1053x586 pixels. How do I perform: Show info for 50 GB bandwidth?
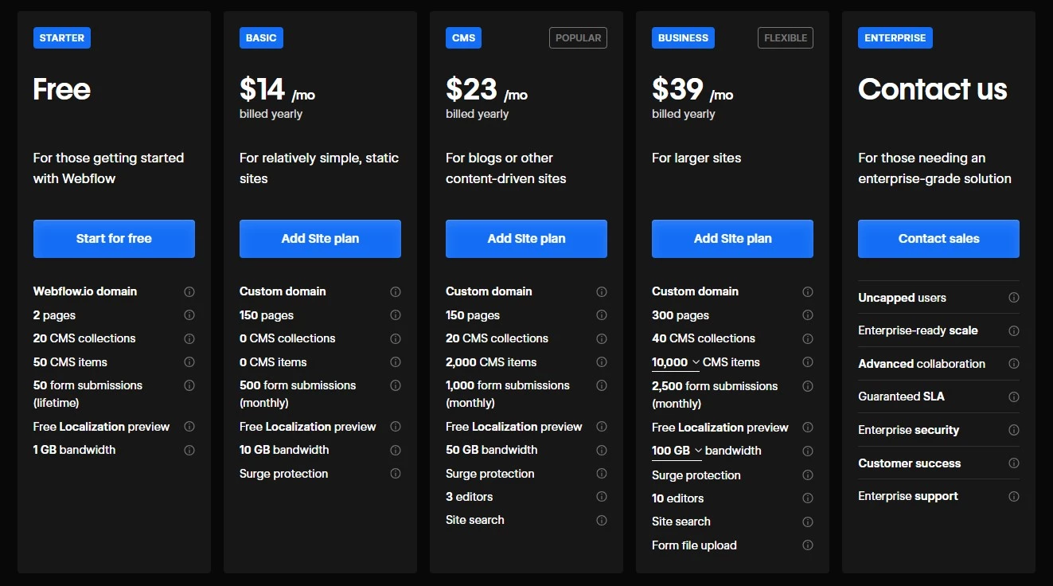point(602,450)
